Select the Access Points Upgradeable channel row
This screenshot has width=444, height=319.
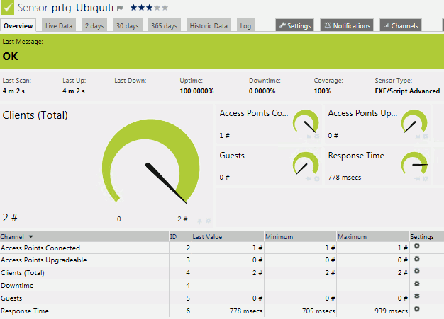click(222, 260)
